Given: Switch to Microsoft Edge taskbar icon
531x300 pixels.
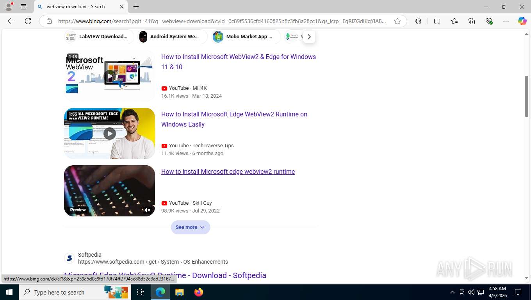Looking at the screenshot, I should [160, 292].
